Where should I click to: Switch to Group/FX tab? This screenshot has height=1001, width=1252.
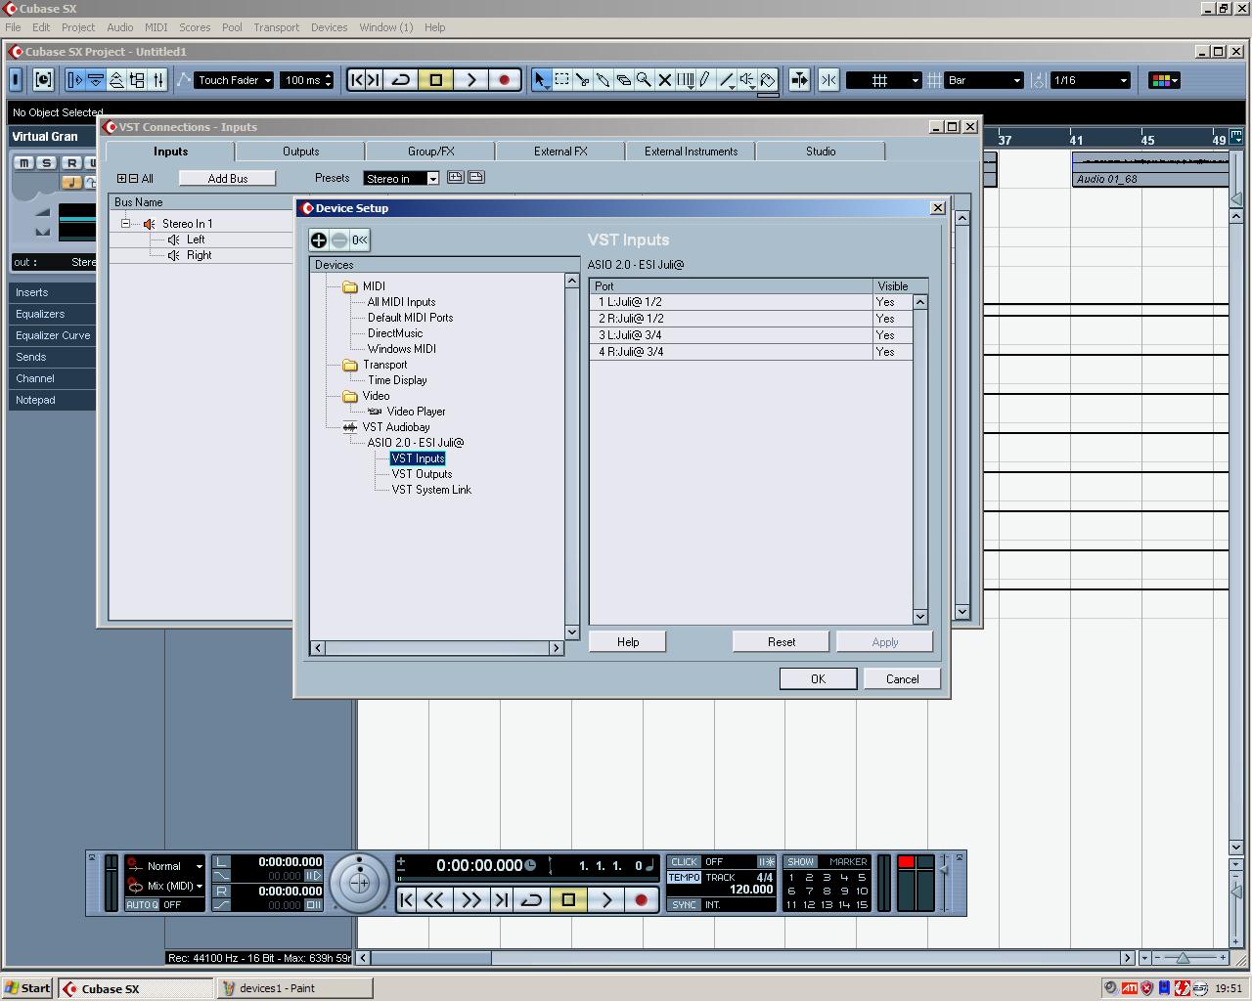[431, 152]
